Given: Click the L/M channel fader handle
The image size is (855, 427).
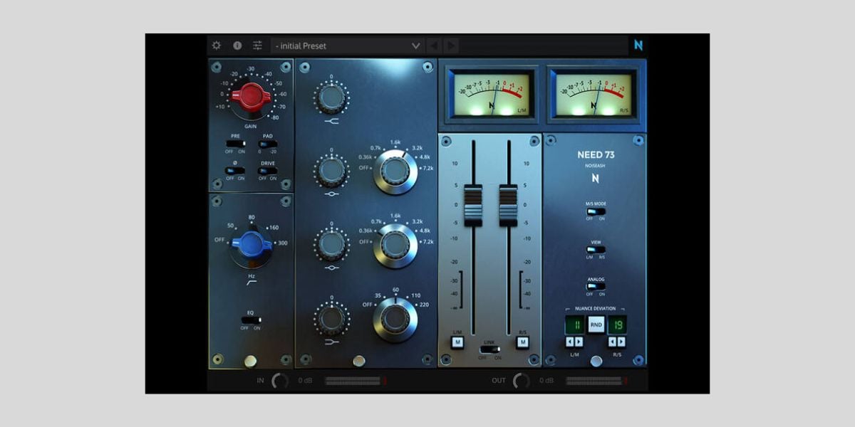Looking at the screenshot, I should [x=473, y=206].
